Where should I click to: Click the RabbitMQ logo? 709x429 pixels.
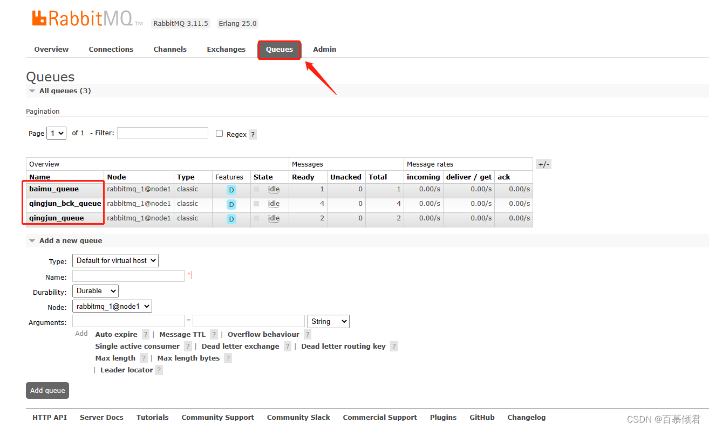point(87,18)
